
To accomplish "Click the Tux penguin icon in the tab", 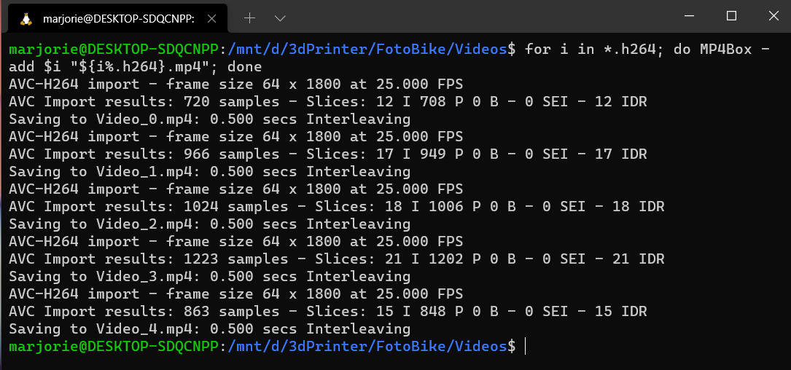I will 26,19.
